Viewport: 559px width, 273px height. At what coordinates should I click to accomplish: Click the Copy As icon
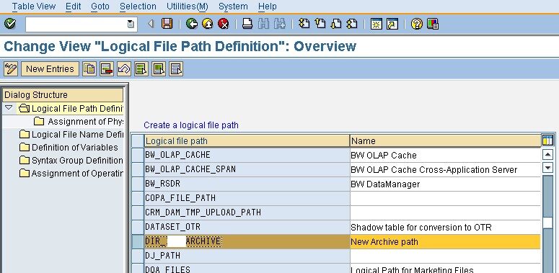(x=89, y=68)
